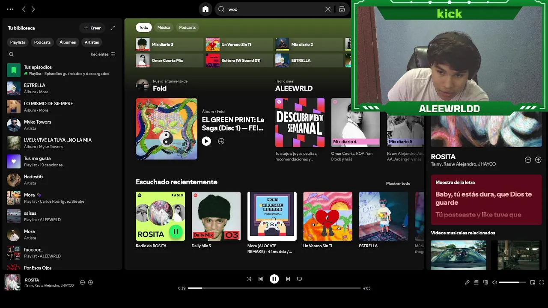The height and width of the screenshot is (308, 548).
Task: Select the Todo filter
Action: point(144,27)
